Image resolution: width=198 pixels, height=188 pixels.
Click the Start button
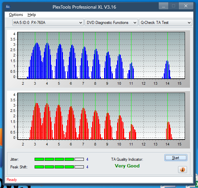pos(176,158)
